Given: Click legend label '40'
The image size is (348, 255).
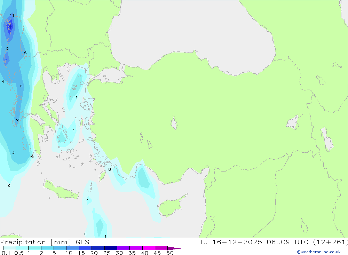Looking at the screenshot, I should [145, 253].
